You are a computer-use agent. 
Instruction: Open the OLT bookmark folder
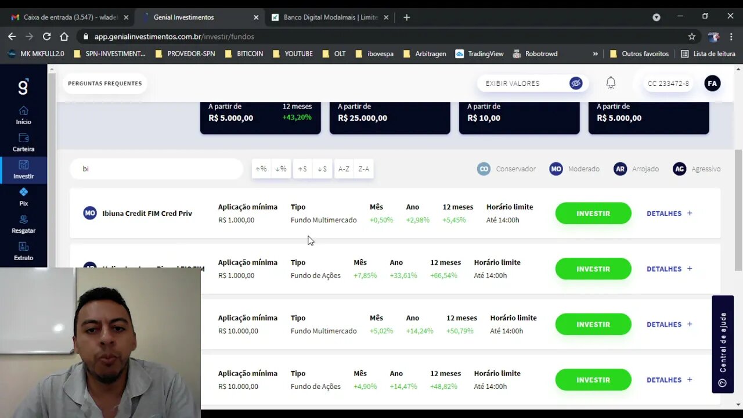pos(333,53)
